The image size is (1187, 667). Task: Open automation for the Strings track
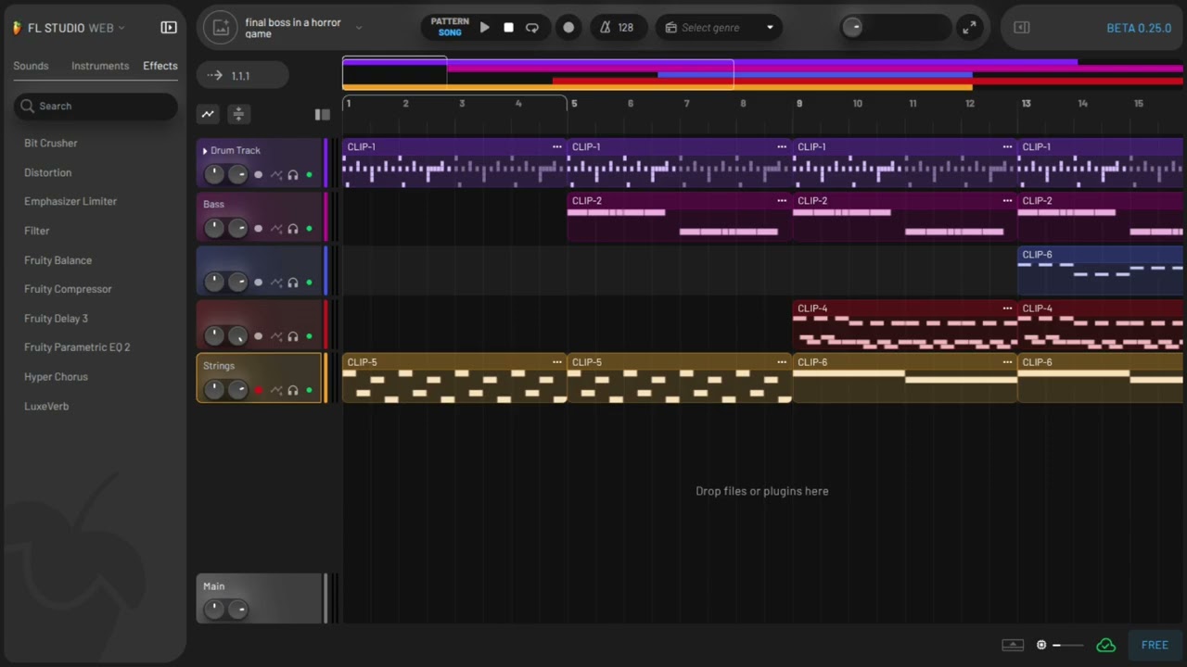[x=276, y=390]
